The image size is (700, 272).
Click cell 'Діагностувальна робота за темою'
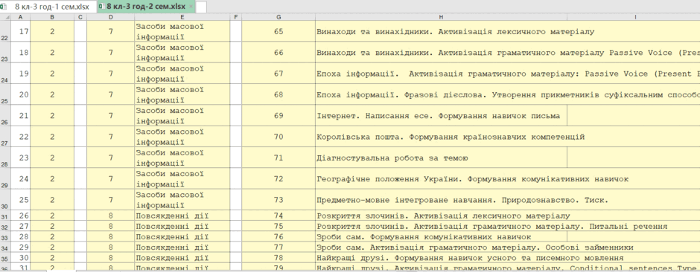coord(441,158)
